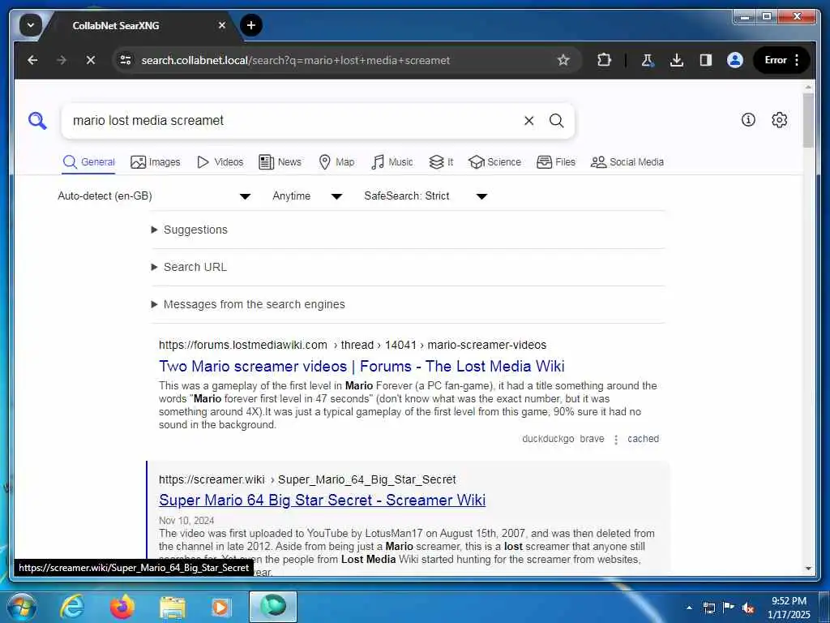The width and height of the screenshot is (830, 623).
Task: Open the search info page icon
Action: point(748,120)
